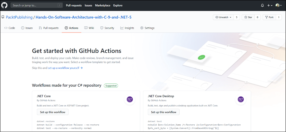Go to Marketplace

(x=102, y=6)
